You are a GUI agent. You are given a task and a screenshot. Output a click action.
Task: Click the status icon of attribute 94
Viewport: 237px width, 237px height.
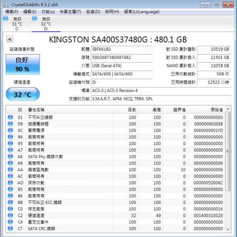10,137
